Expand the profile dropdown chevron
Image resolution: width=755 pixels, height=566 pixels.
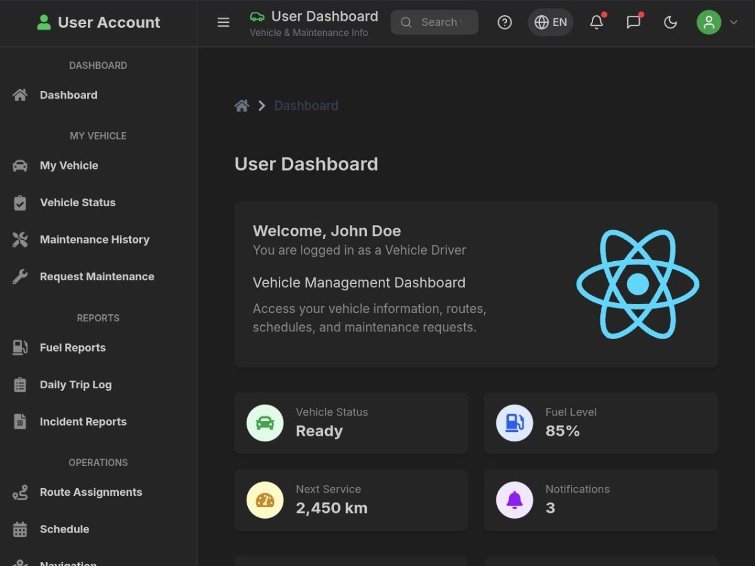[x=734, y=22]
